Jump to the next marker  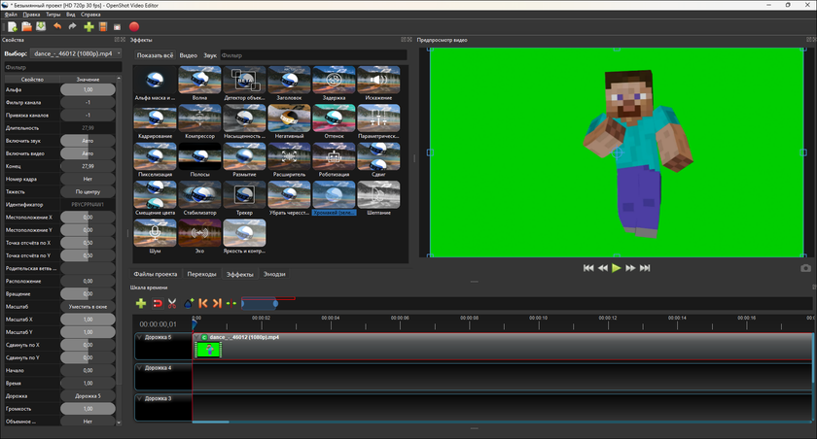(217, 303)
